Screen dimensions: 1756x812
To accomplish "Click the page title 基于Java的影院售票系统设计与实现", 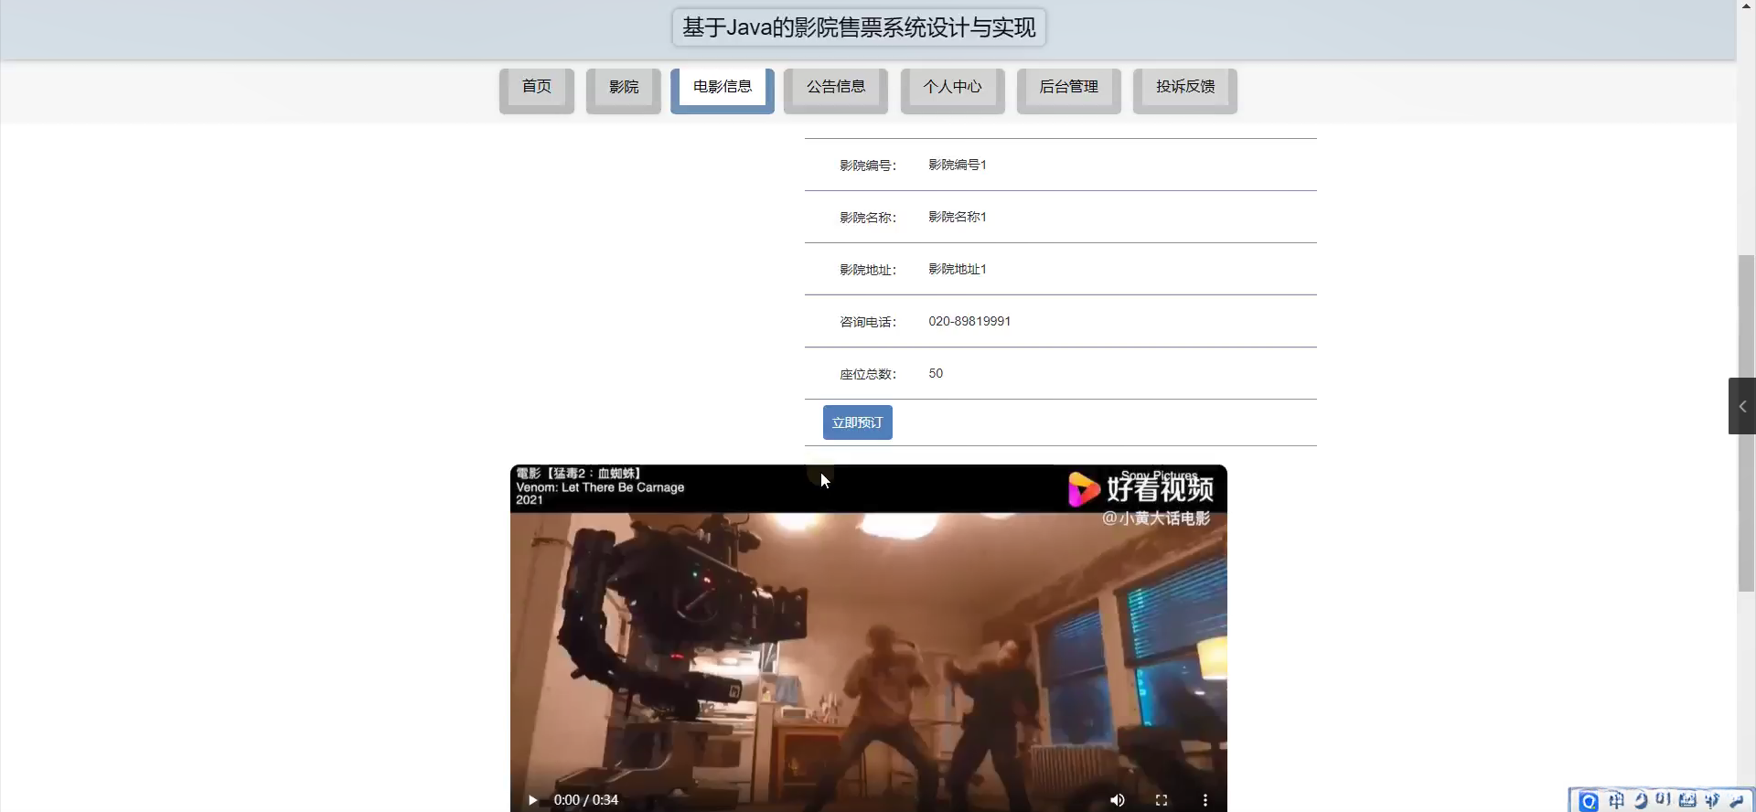I will (859, 27).
